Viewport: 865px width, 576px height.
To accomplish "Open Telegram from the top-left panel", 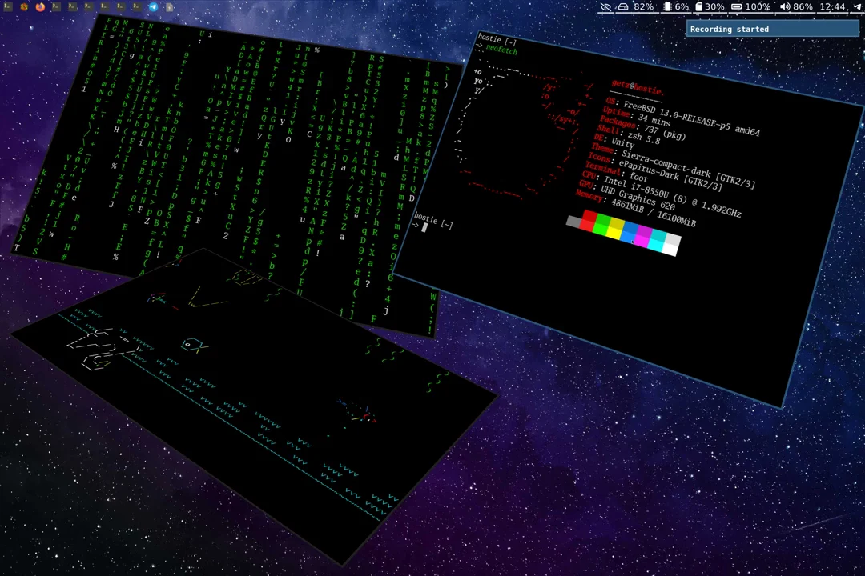I will pyautogui.click(x=153, y=7).
